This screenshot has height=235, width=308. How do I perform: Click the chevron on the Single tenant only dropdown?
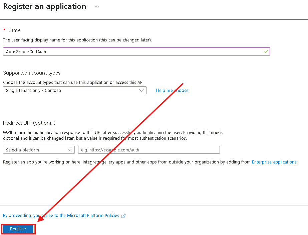click(141, 90)
